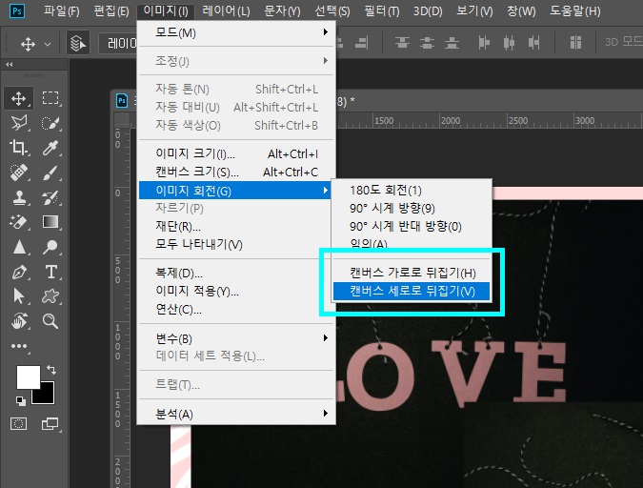Expand the 모드(M) submenu
643x488 pixels.
(236, 32)
